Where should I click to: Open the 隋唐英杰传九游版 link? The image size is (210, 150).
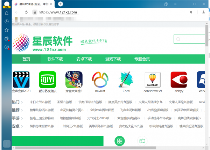point(120,102)
